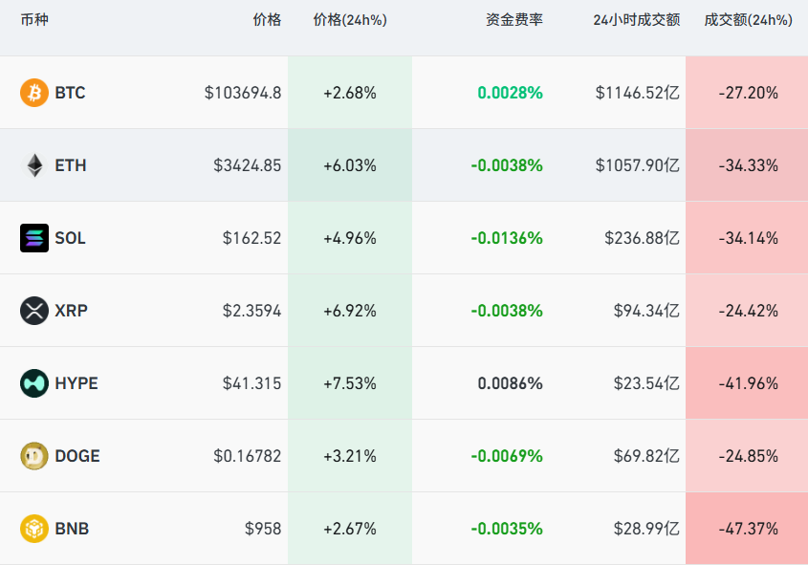
Task: Sort by 价格 column header
Action: (267, 20)
